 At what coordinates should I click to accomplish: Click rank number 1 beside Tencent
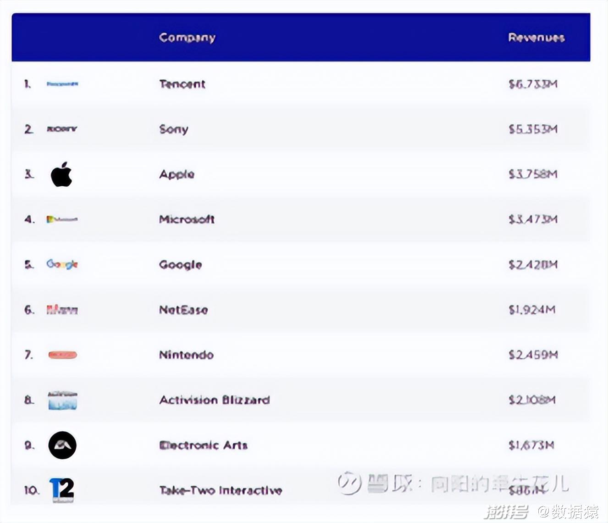(28, 84)
